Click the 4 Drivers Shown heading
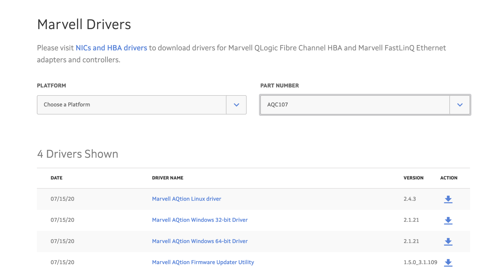The image size is (495, 276). (78, 154)
